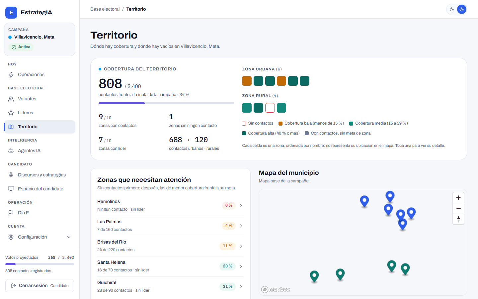
Task: Click Base electoral breadcrumb link
Action: point(105,9)
